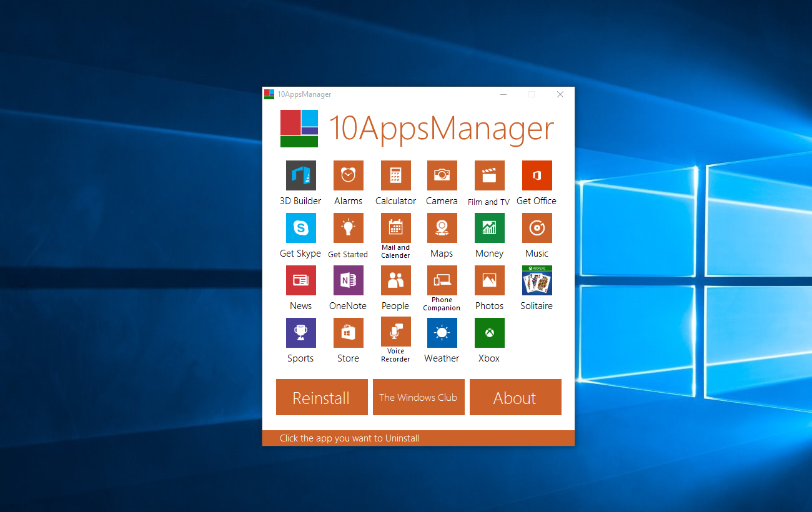Choose the Money app tile
The image size is (812, 512).
click(x=489, y=228)
